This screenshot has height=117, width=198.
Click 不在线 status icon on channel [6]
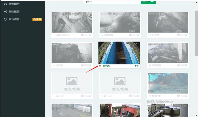(179, 65)
